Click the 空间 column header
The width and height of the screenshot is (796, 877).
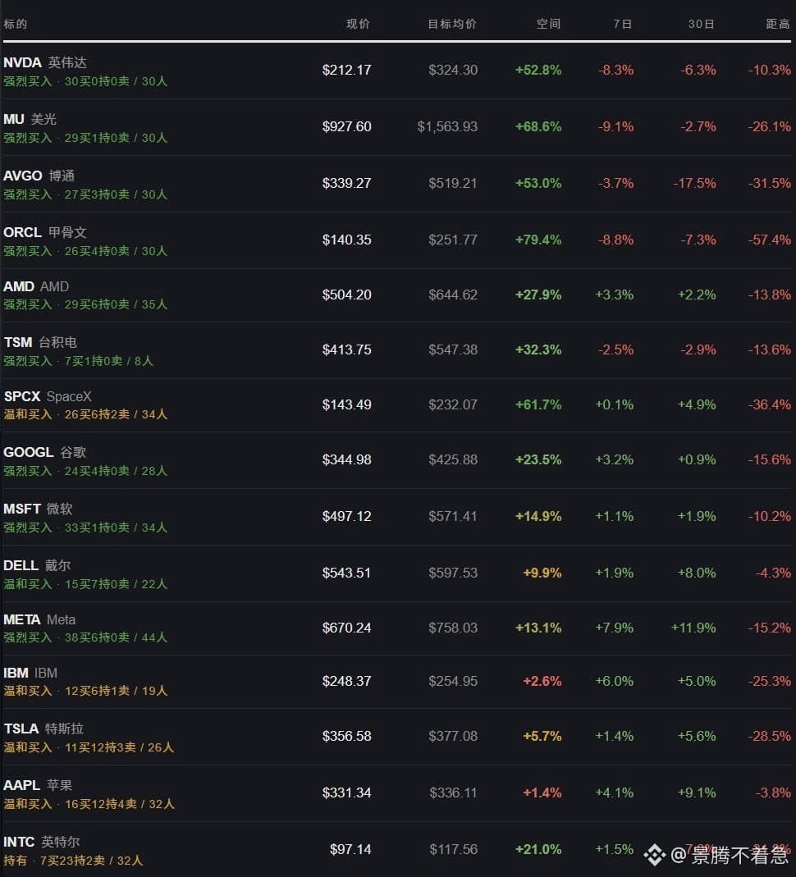tap(548, 24)
